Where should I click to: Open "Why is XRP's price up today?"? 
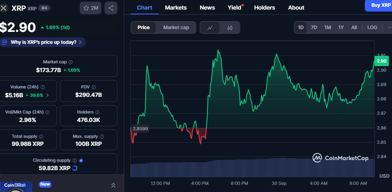[43, 42]
